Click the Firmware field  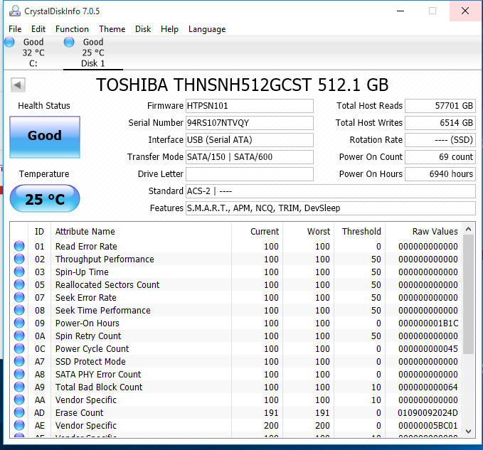pyautogui.click(x=249, y=106)
